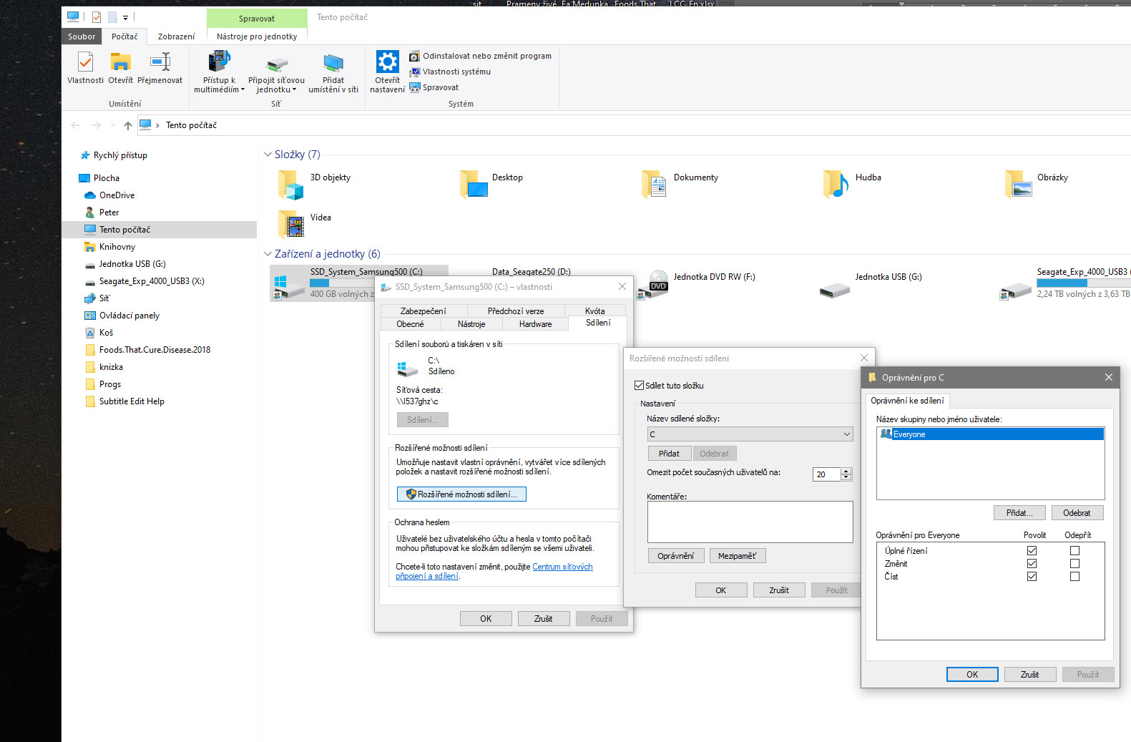Select the Desktop folder icon
1131x742 pixels.
coord(473,185)
